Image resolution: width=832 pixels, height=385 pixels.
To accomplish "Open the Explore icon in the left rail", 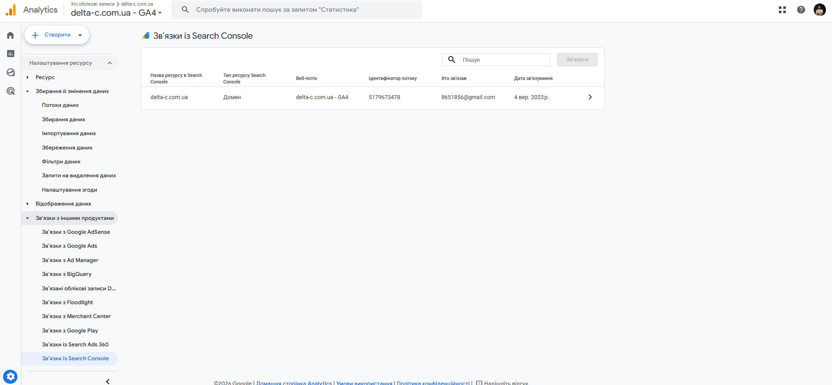I will tap(10, 72).
